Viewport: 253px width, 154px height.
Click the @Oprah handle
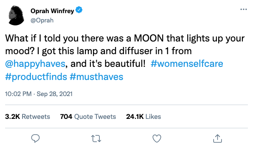[x=42, y=20]
